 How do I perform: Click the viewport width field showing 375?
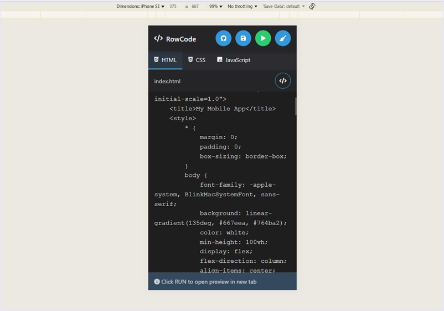coord(173,6)
